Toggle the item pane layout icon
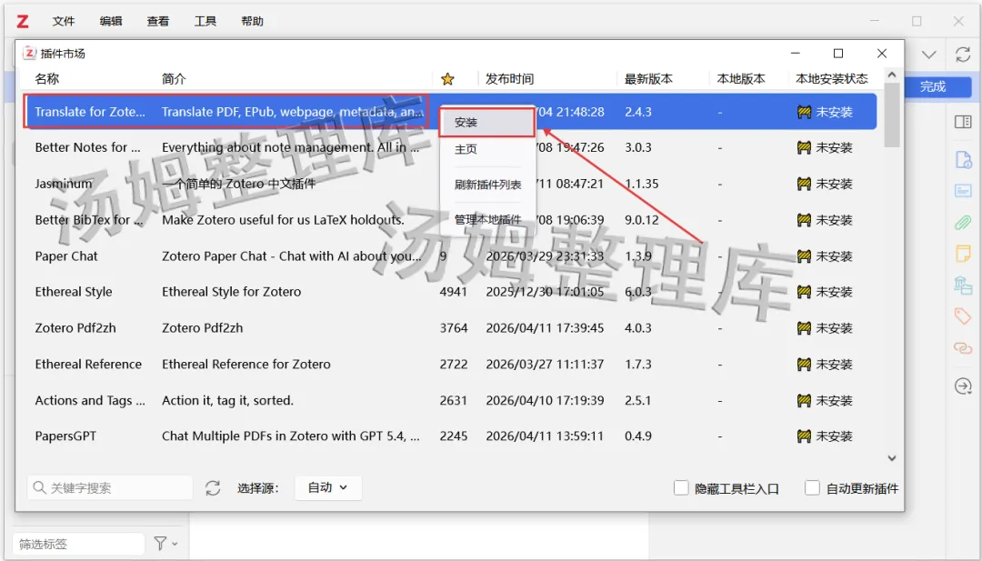 (963, 122)
